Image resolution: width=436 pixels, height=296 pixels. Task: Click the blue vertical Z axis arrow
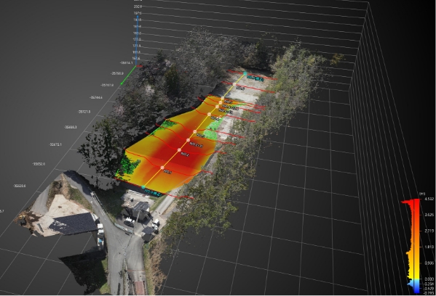(x=137, y=40)
